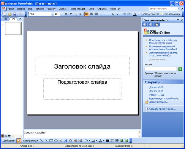185x149 pixels.
Task: Open the Вставка menu
Action: click(x=40, y=9)
